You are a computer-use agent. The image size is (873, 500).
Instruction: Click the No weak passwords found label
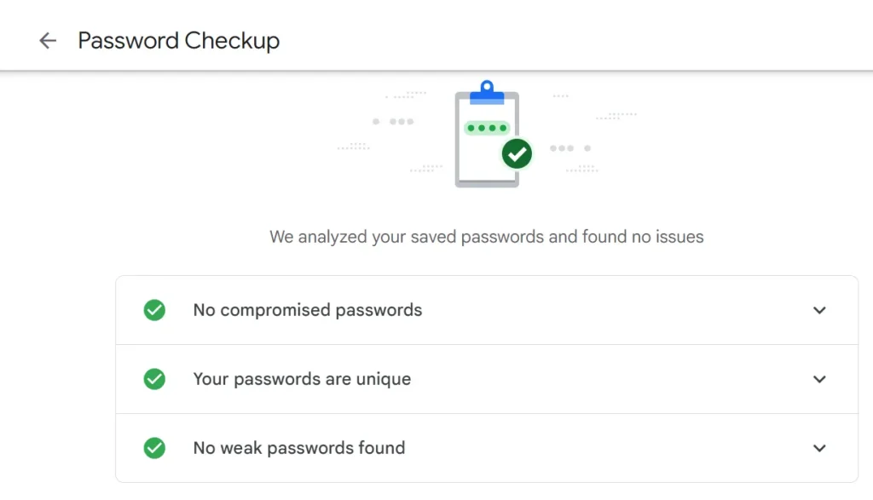pyautogui.click(x=299, y=448)
